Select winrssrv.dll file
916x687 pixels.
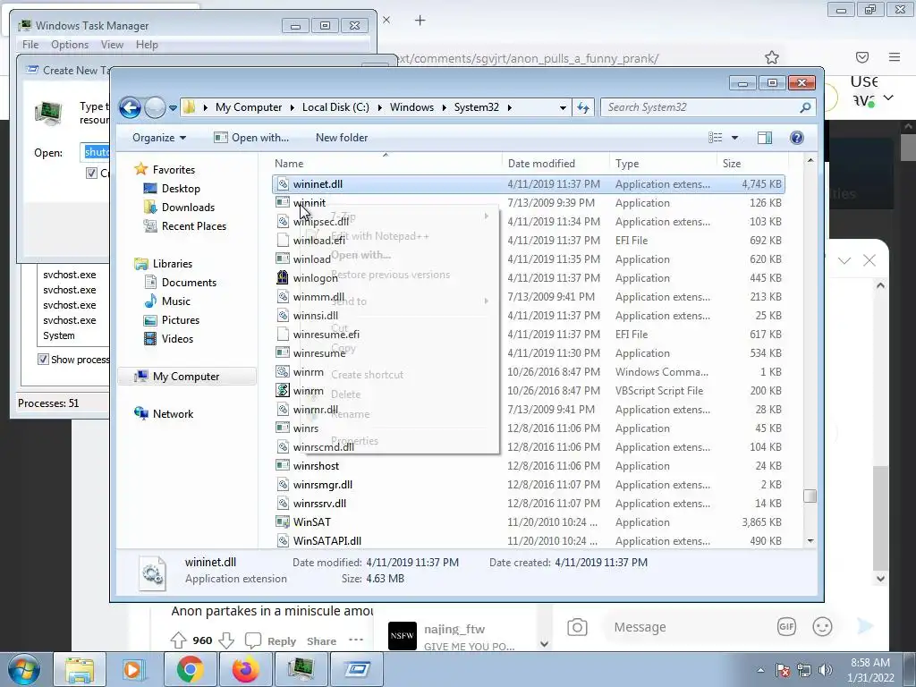pos(319,504)
